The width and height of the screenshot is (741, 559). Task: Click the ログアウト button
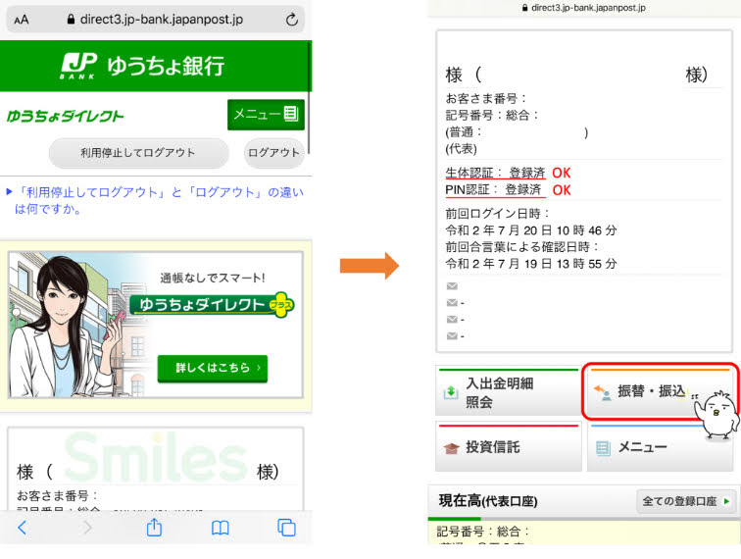tap(274, 153)
